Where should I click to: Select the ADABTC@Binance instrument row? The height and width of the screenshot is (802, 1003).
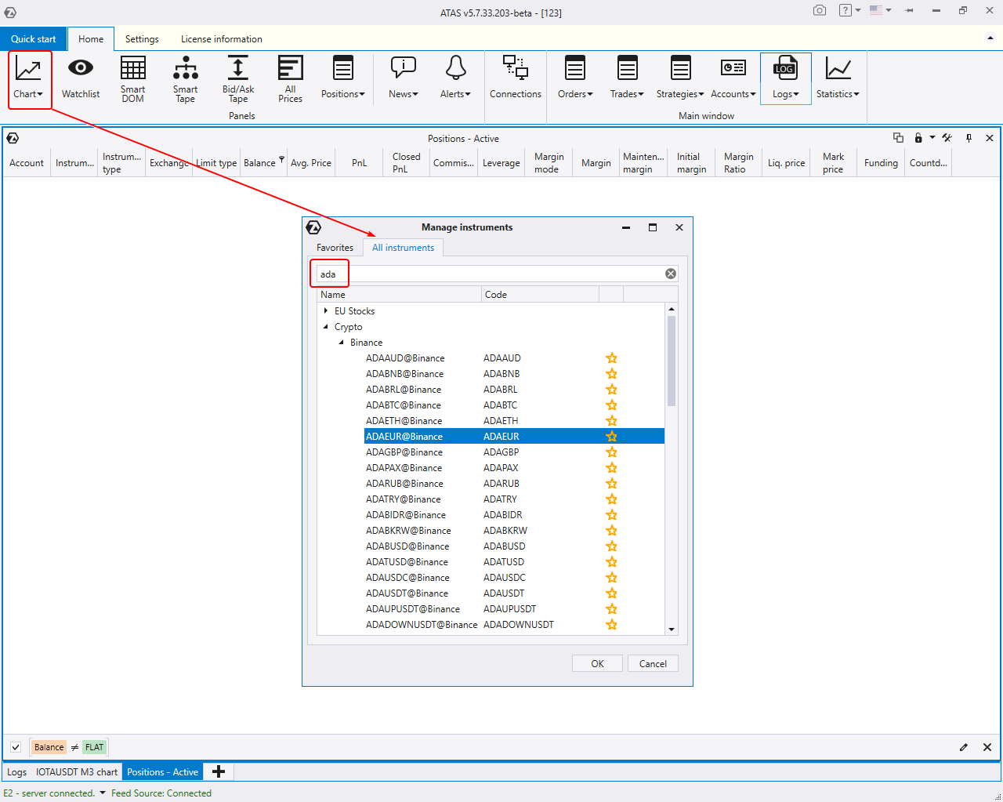404,405
